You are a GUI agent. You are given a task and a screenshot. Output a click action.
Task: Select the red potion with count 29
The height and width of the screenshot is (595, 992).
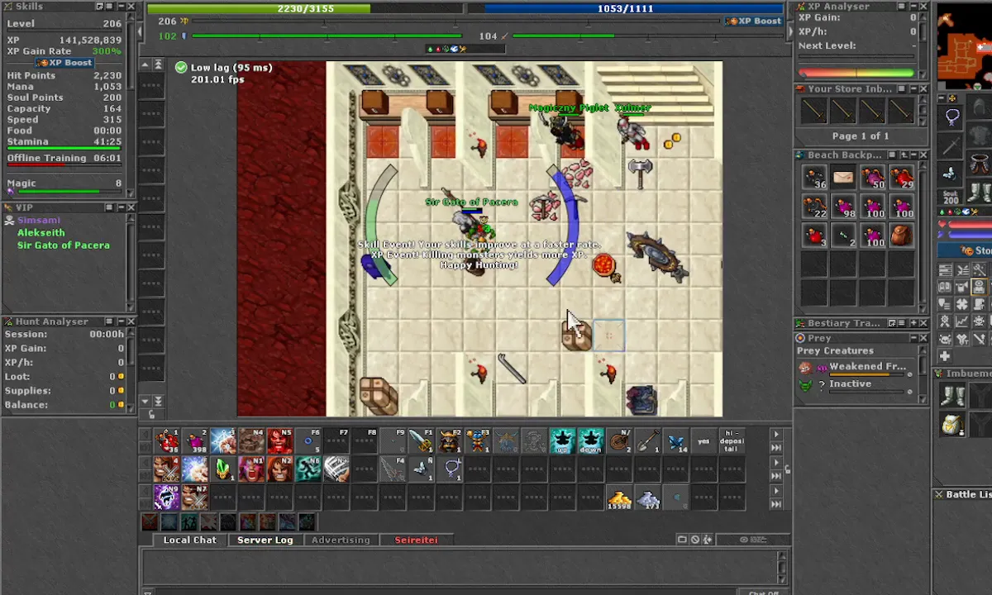(901, 178)
